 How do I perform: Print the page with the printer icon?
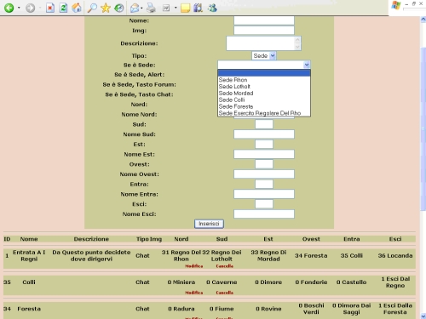(151, 8)
